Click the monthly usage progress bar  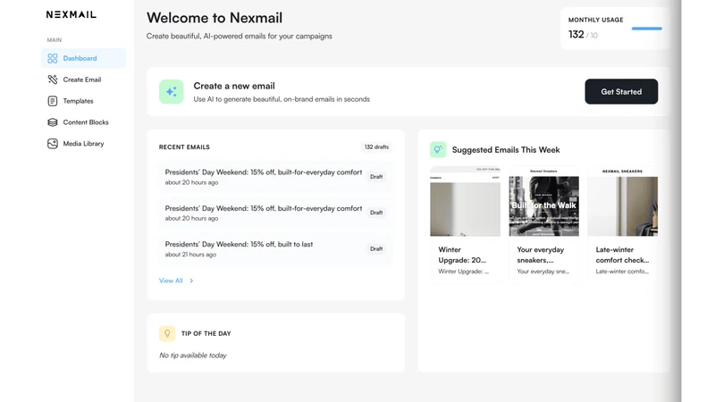coord(646,29)
